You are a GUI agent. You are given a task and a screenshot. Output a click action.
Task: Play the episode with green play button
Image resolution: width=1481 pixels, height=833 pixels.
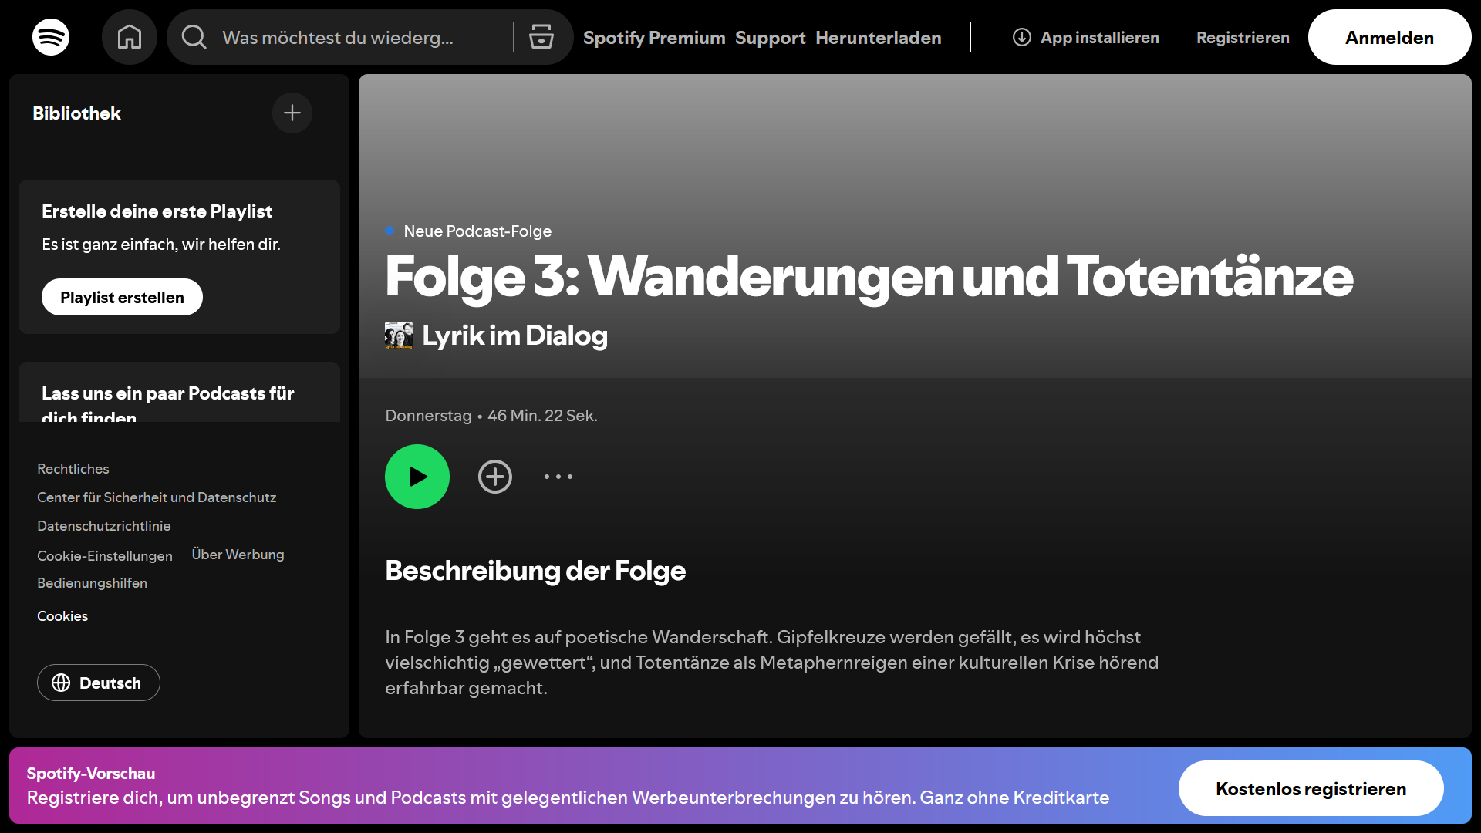tap(417, 477)
